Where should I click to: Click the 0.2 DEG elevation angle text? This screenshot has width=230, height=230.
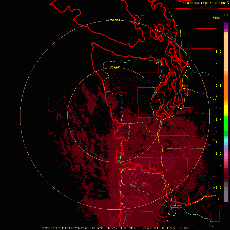[x=128, y=228]
